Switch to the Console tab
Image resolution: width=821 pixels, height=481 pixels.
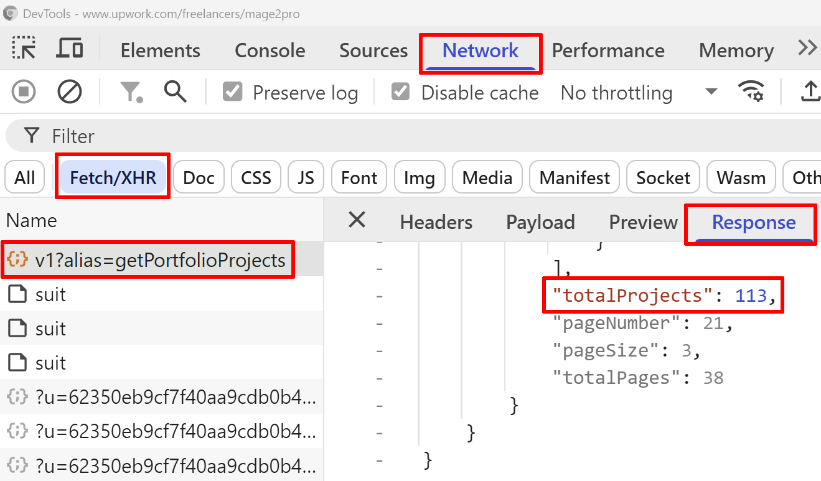click(x=270, y=50)
